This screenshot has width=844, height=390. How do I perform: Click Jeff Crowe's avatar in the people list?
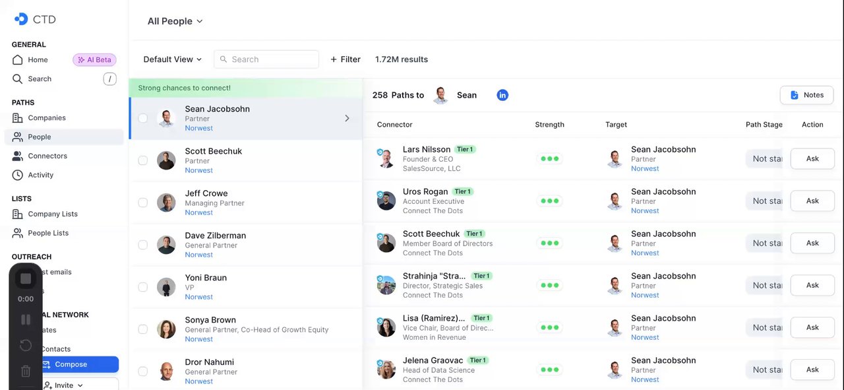point(166,203)
